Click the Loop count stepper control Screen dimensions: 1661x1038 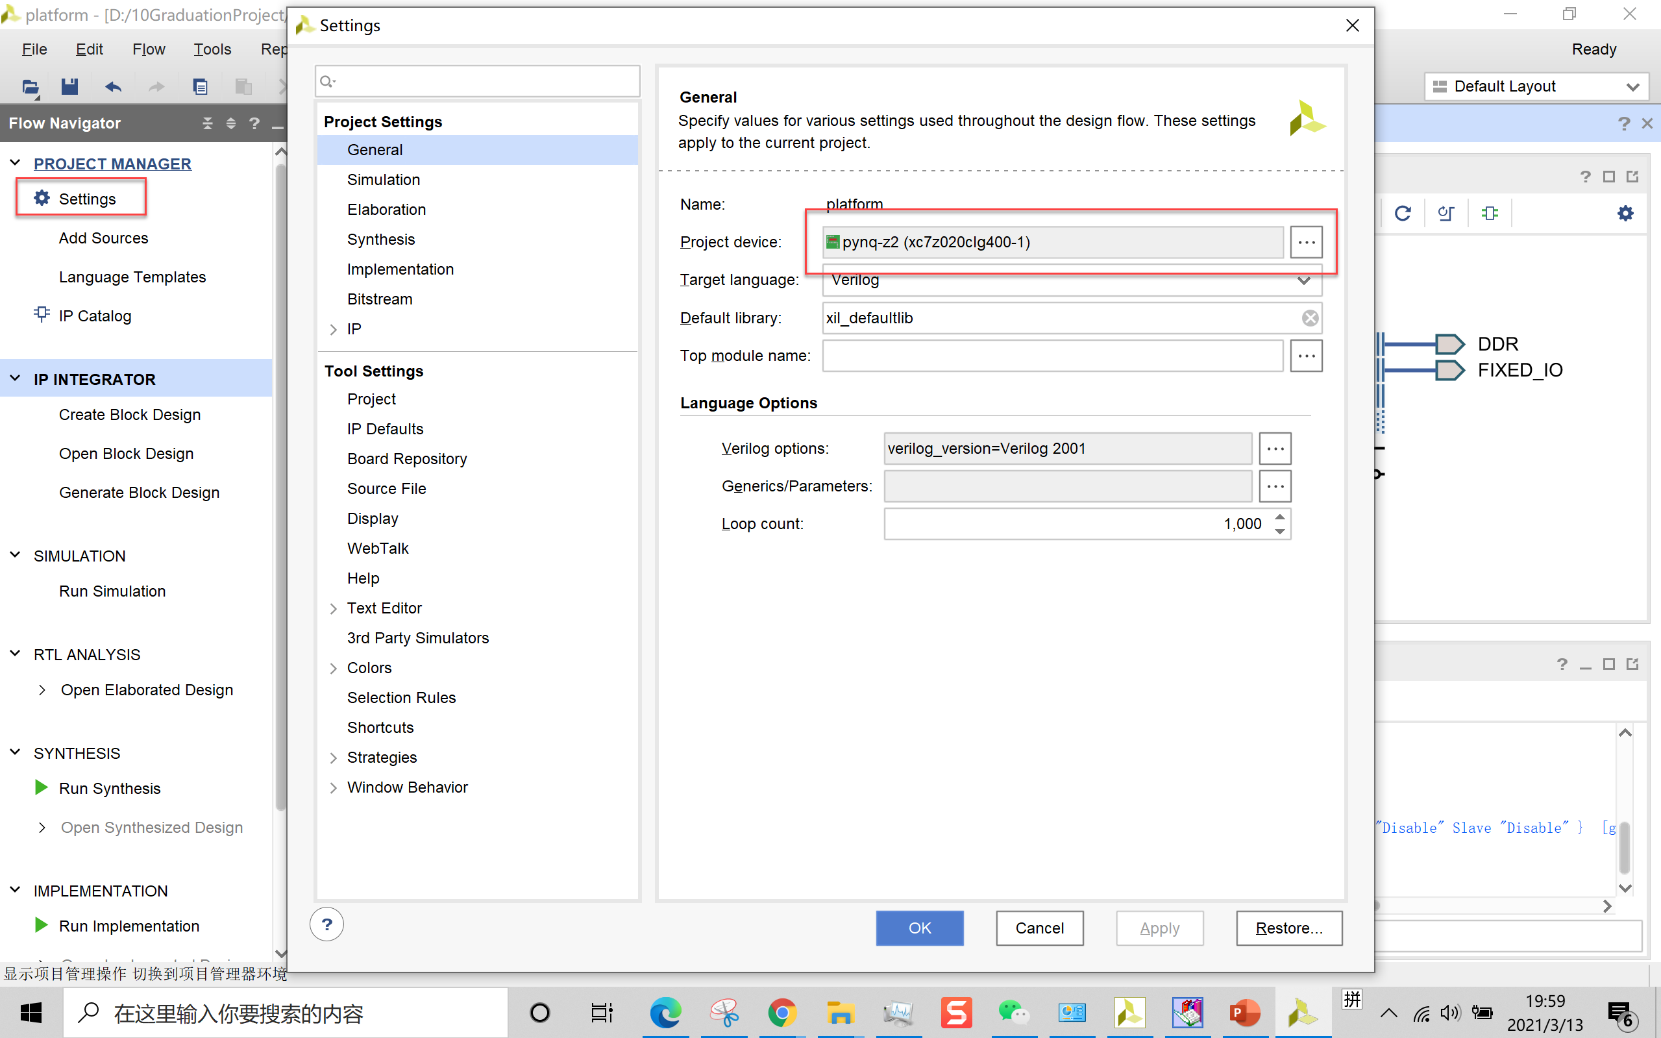point(1279,524)
